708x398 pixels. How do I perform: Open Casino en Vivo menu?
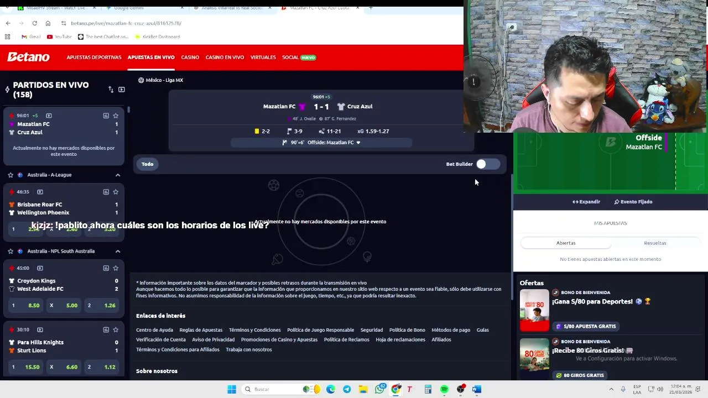[225, 57]
